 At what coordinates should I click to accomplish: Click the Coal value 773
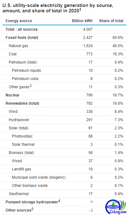89,54
